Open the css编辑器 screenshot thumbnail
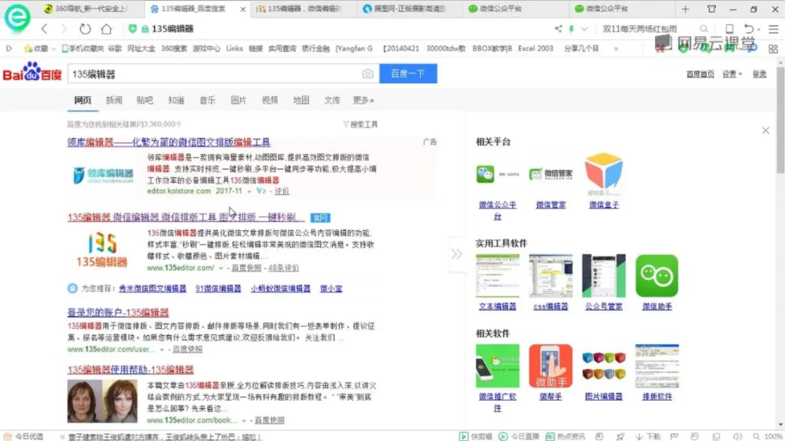Image resolution: width=785 pixels, height=441 pixels. pos(551,276)
